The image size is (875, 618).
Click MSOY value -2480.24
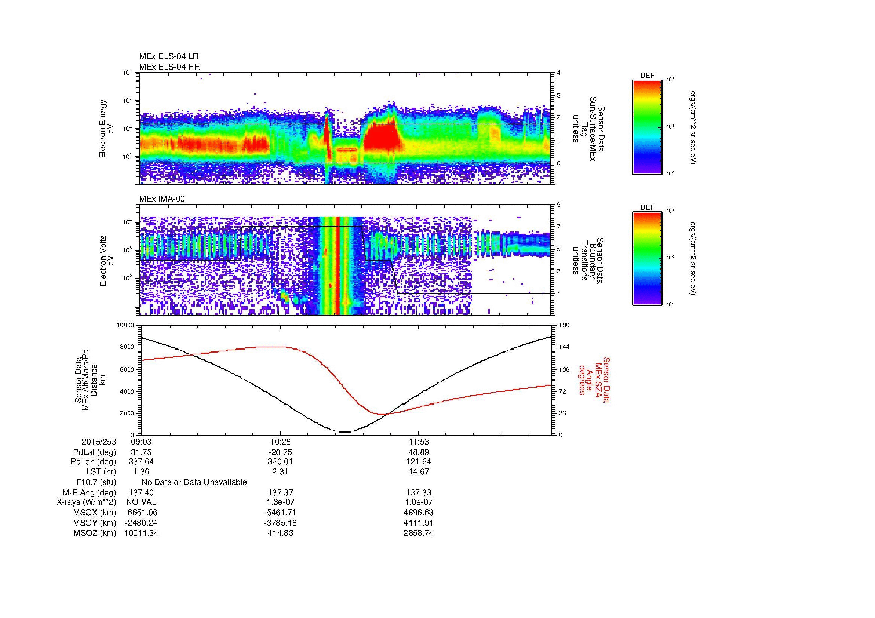coord(141,523)
